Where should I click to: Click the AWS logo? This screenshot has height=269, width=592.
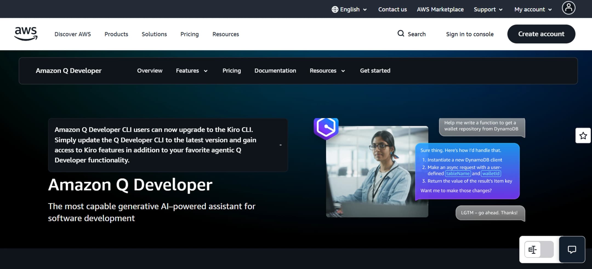(26, 34)
